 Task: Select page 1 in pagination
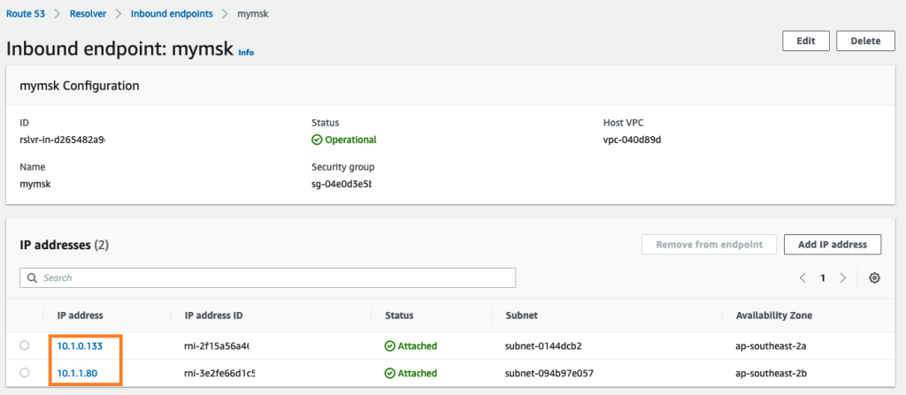pyautogui.click(x=822, y=277)
